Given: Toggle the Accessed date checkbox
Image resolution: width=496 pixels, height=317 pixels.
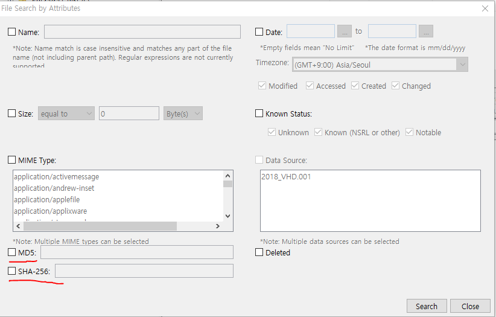Looking at the screenshot, I should click(x=310, y=86).
